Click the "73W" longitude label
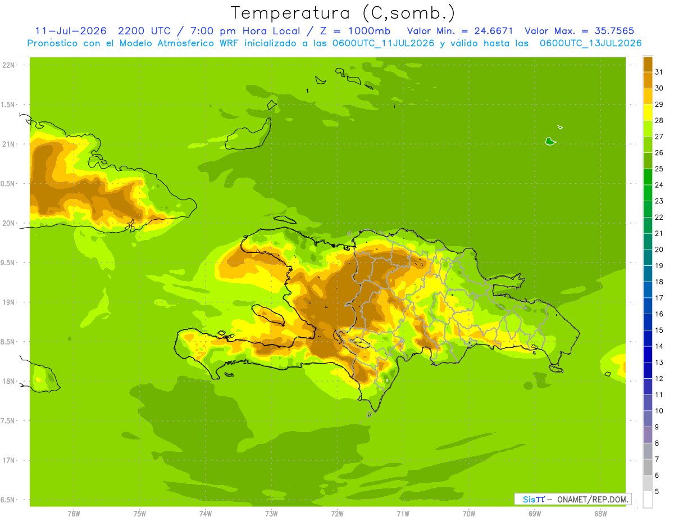The height and width of the screenshot is (521, 674). (x=271, y=514)
